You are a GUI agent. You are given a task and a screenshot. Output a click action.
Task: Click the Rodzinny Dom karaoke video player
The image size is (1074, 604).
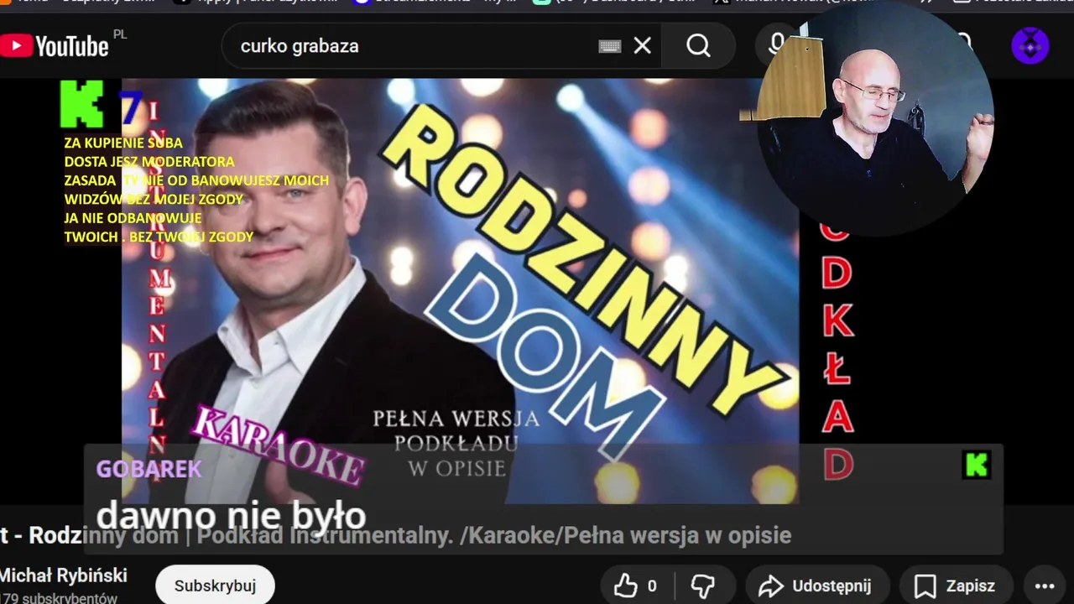(x=460, y=291)
